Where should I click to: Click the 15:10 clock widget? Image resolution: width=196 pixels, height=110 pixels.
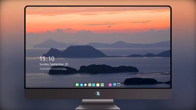coord(47,59)
